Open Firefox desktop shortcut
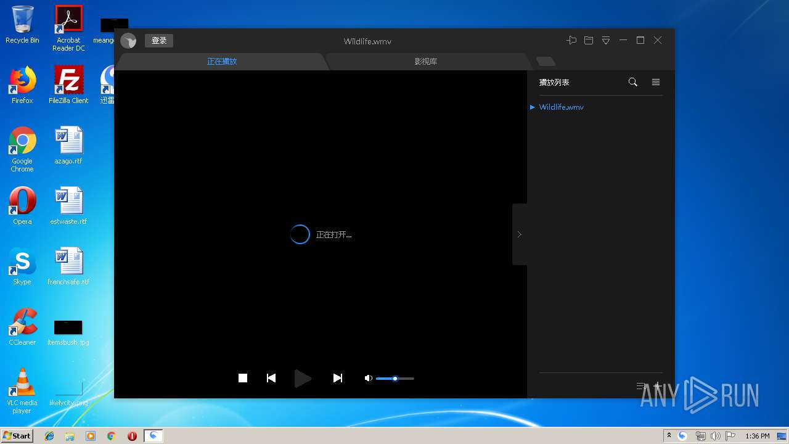The image size is (789, 444). 22,85
